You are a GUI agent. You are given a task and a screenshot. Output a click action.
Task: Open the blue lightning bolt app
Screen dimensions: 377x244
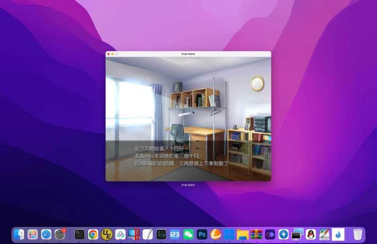pyautogui.click(x=284, y=235)
